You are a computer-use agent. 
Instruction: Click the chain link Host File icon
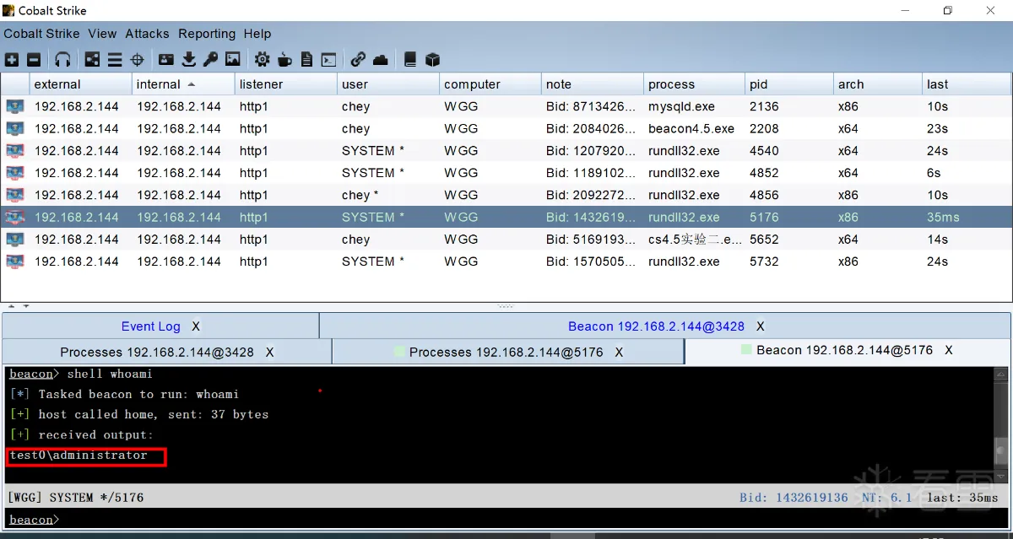point(359,60)
